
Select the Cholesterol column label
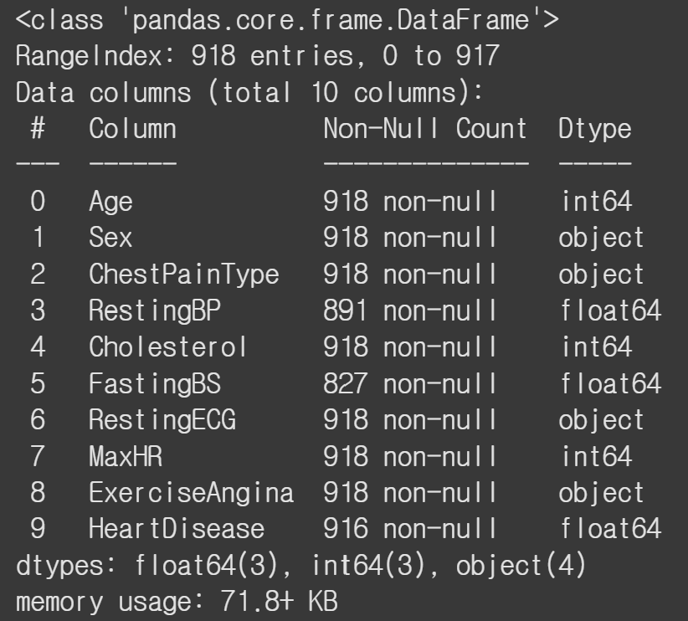coord(167,346)
